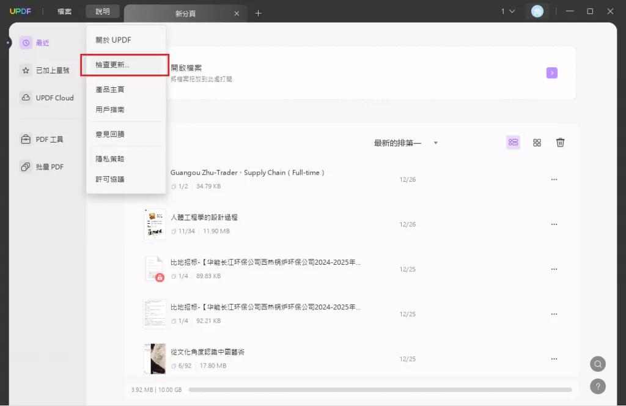Open the user account avatar
This screenshot has width=626, height=406.
click(x=537, y=11)
